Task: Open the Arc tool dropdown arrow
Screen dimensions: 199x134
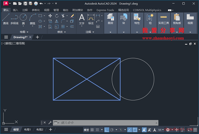Action: (x=32, y=26)
